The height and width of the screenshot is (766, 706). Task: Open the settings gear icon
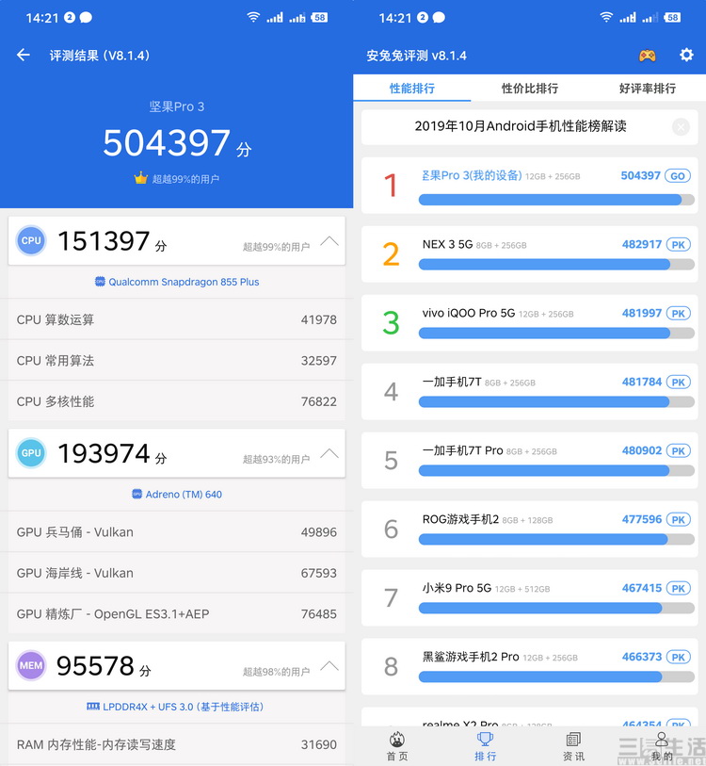coord(686,55)
